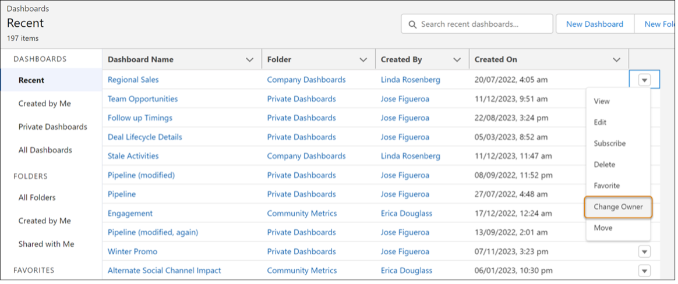Open Regional Sales row actions dropdown
This screenshot has height=284, width=678.
[x=644, y=80]
